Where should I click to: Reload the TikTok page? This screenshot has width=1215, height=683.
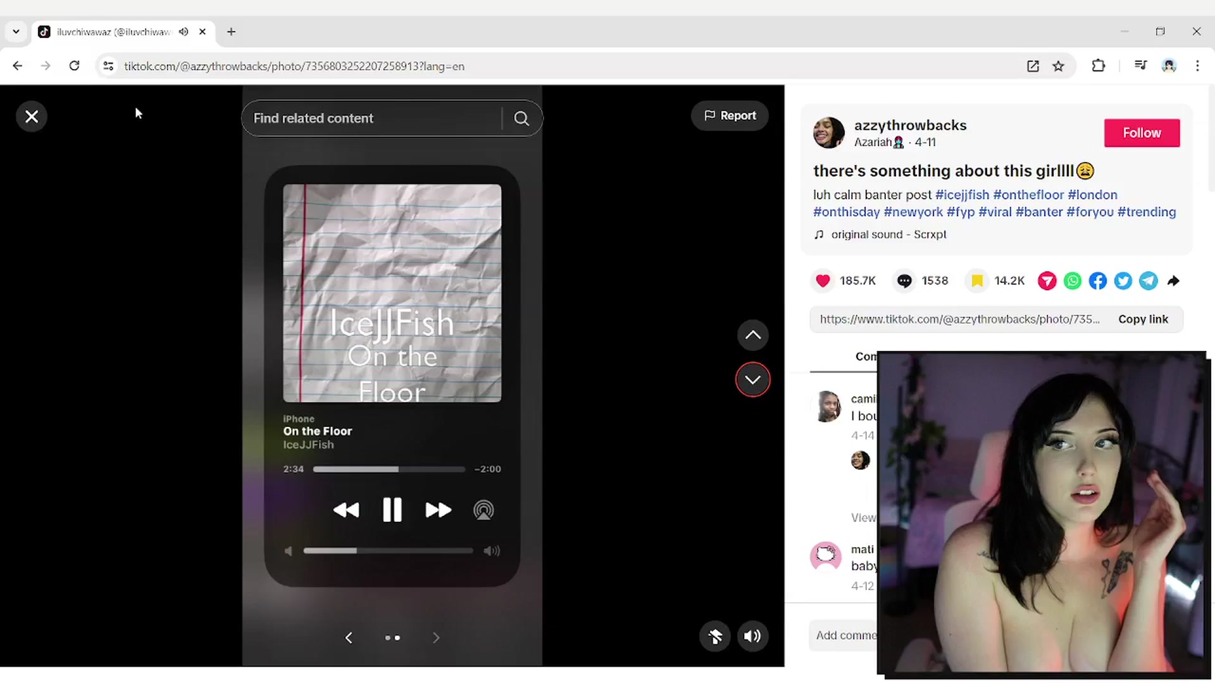tap(74, 66)
